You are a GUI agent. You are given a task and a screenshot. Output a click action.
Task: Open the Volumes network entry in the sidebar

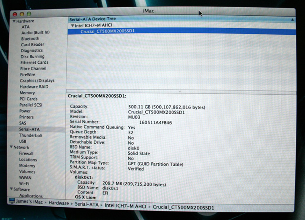(x=27, y=171)
